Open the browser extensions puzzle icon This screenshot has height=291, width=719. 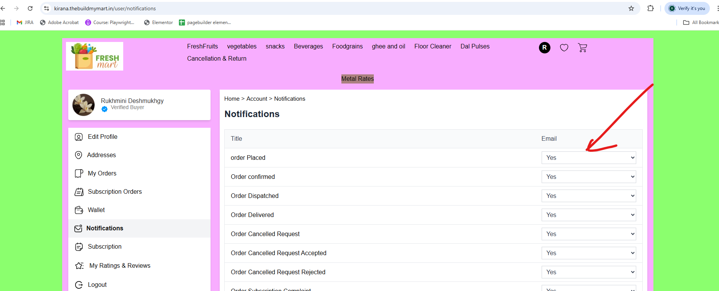point(651,8)
